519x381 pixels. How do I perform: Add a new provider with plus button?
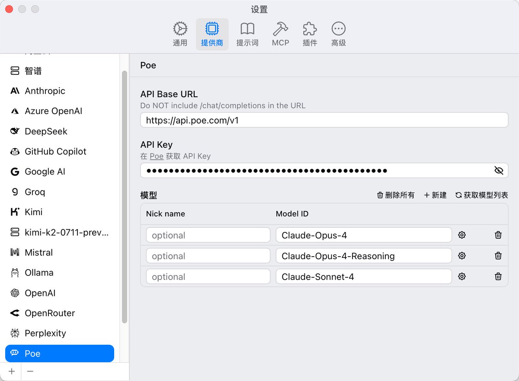click(12, 371)
